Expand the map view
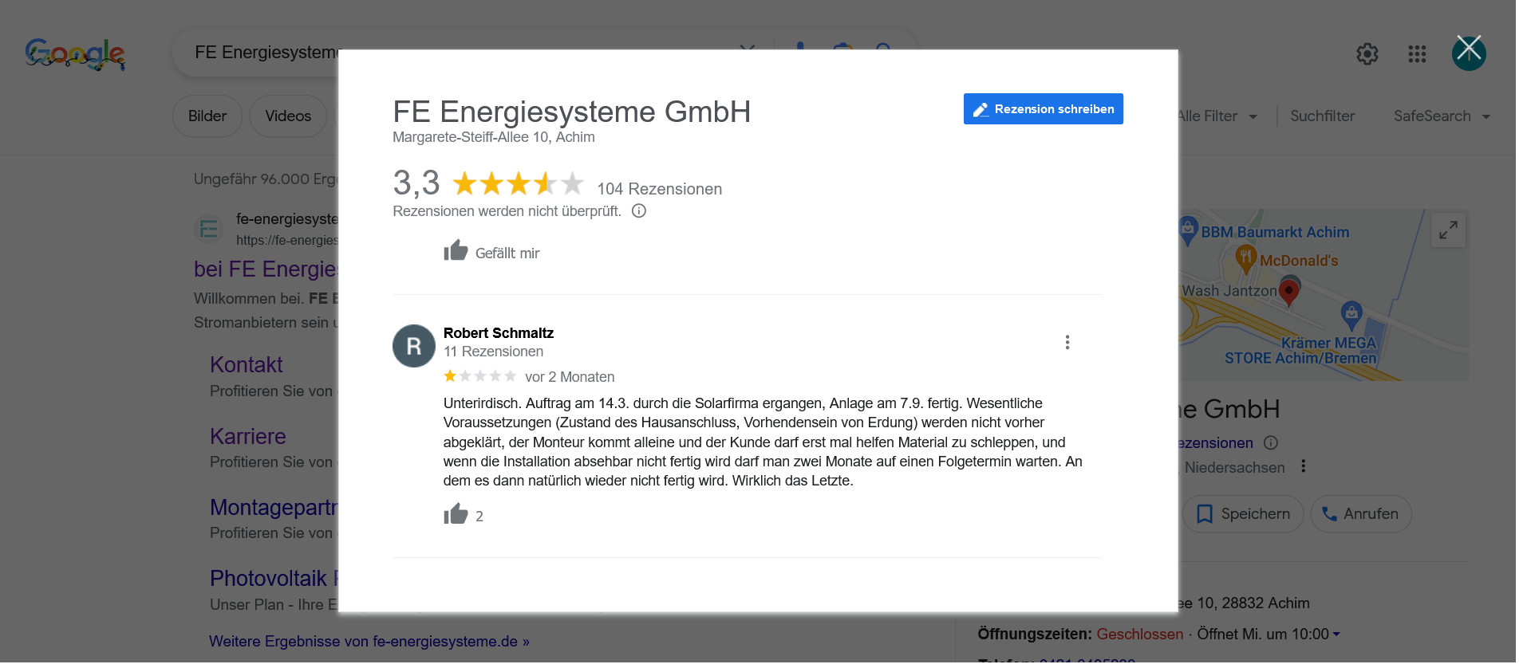The image size is (1531, 668). tap(1448, 230)
